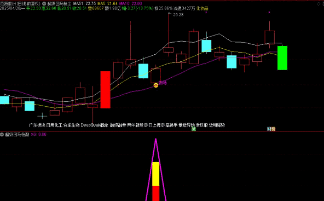Viewport: 324px width, 201px height.
Task: Click the top-right diamond icon
Action: click(x=319, y=4)
